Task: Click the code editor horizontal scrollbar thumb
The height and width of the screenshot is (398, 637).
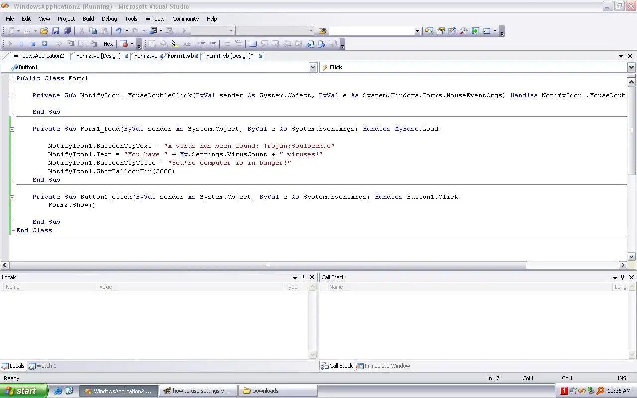Action: pos(268,265)
